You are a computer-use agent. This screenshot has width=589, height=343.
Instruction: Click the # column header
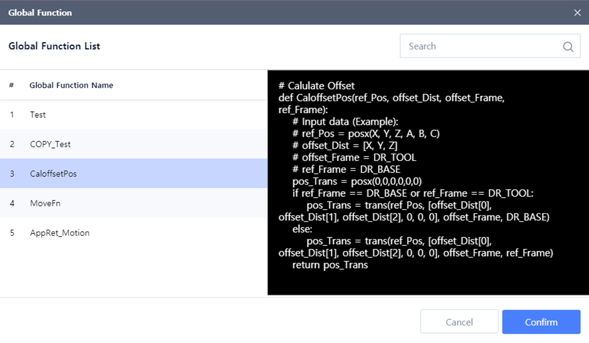pyautogui.click(x=12, y=86)
